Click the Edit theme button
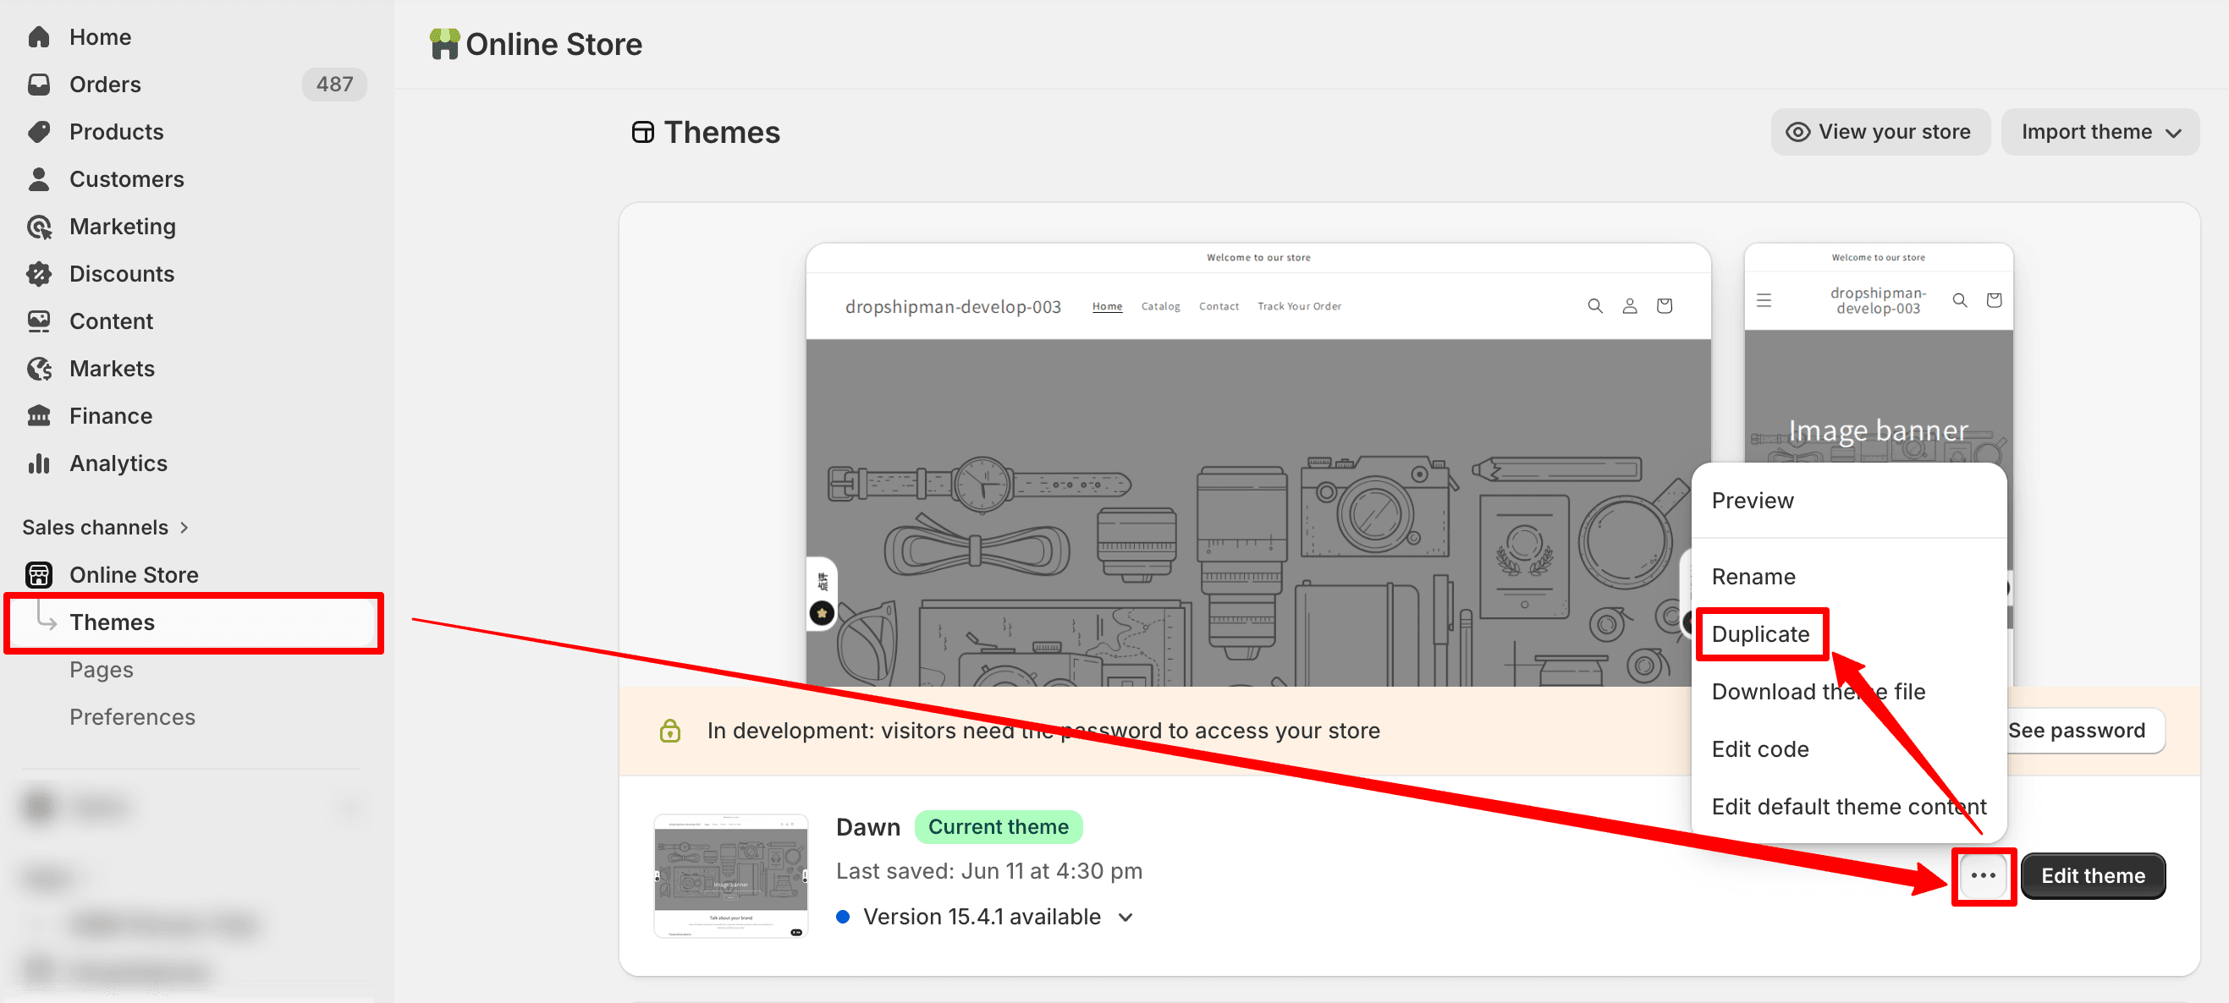Image resolution: width=2229 pixels, height=1003 pixels. (x=2092, y=876)
